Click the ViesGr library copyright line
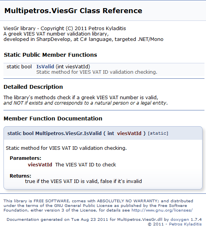The image size is (206, 232). tap(65, 28)
